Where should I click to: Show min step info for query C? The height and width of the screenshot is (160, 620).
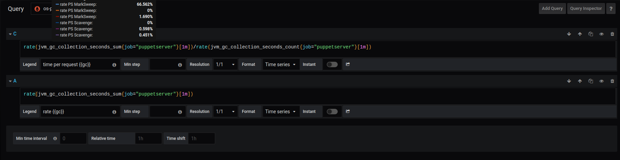pos(180,65)
